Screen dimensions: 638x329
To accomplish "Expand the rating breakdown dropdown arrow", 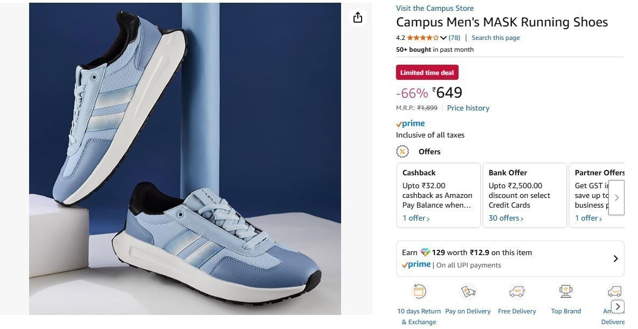I will coord(443,38).
